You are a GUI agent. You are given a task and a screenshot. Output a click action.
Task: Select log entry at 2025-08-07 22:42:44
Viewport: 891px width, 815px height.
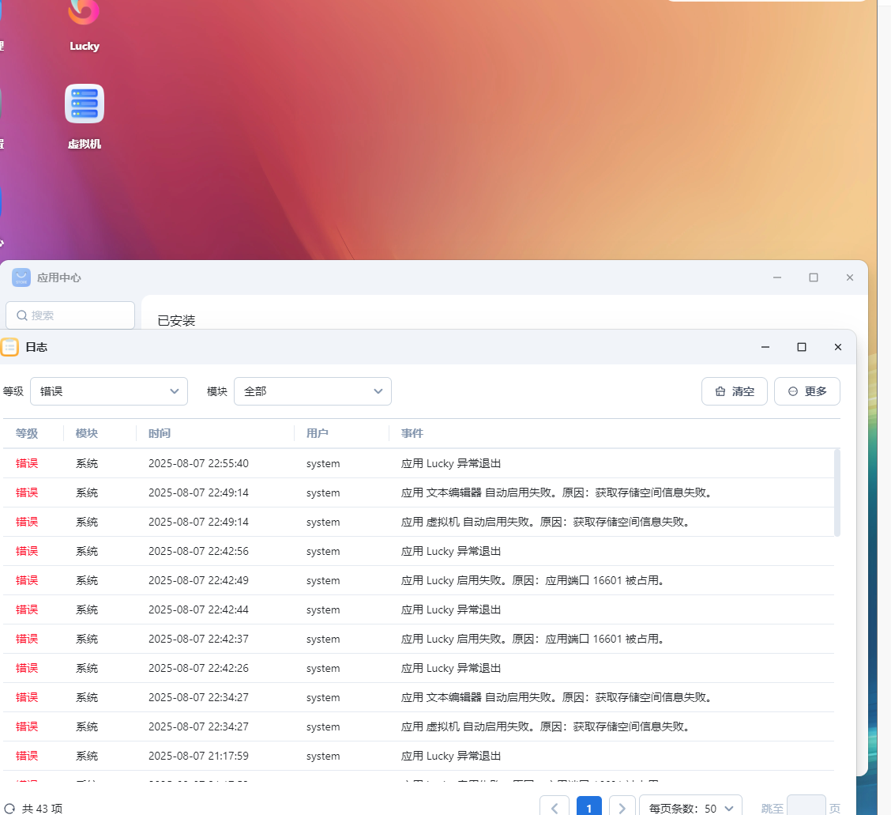418,609
